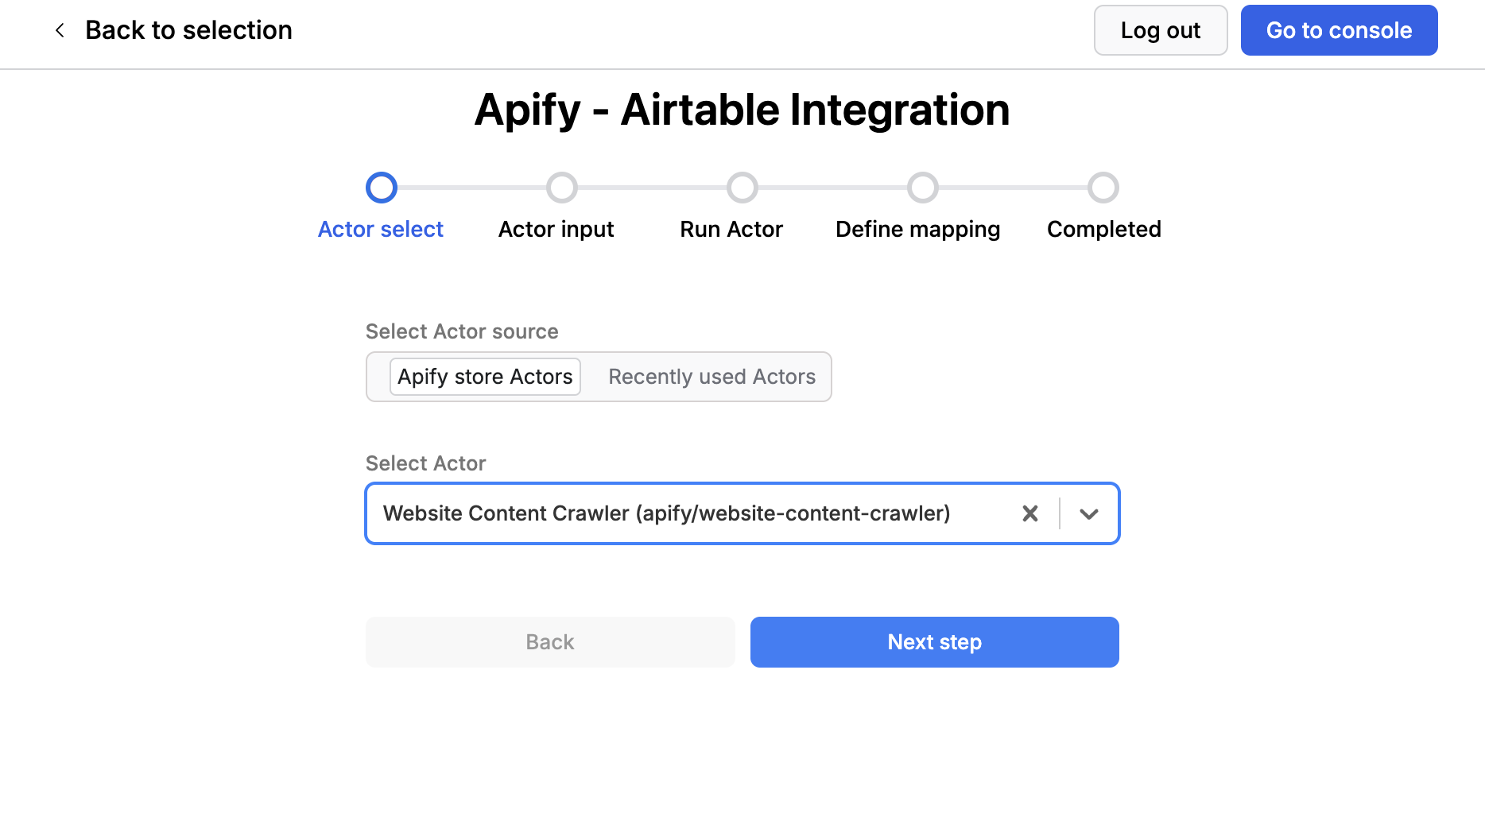Click the Actor input step circle
The width and height of the screenshot is (1485, 817).
coord(561,188)
